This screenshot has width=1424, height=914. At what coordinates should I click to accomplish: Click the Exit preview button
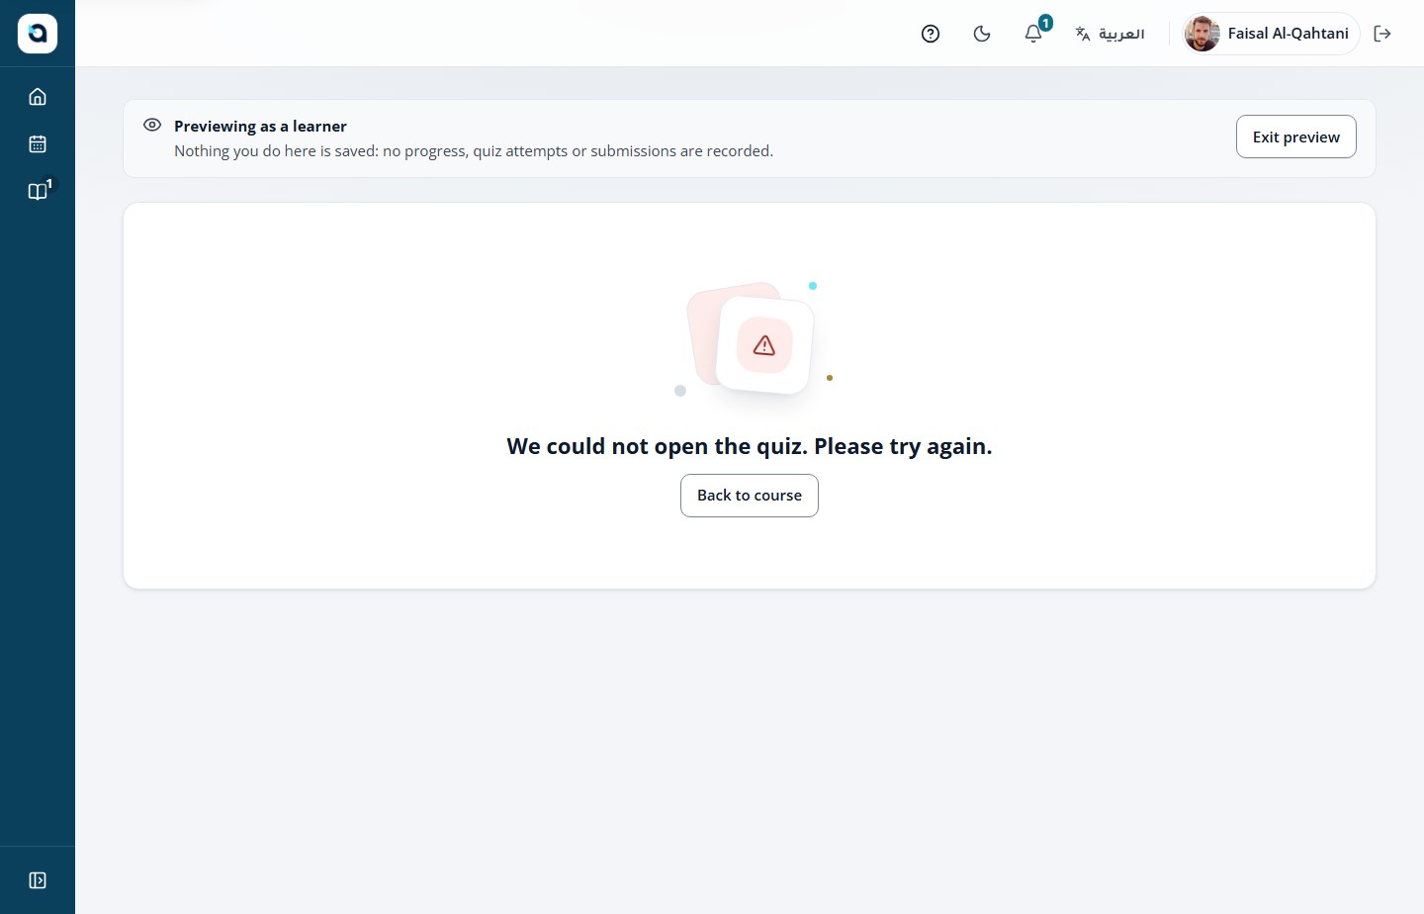pos(1295,137)
